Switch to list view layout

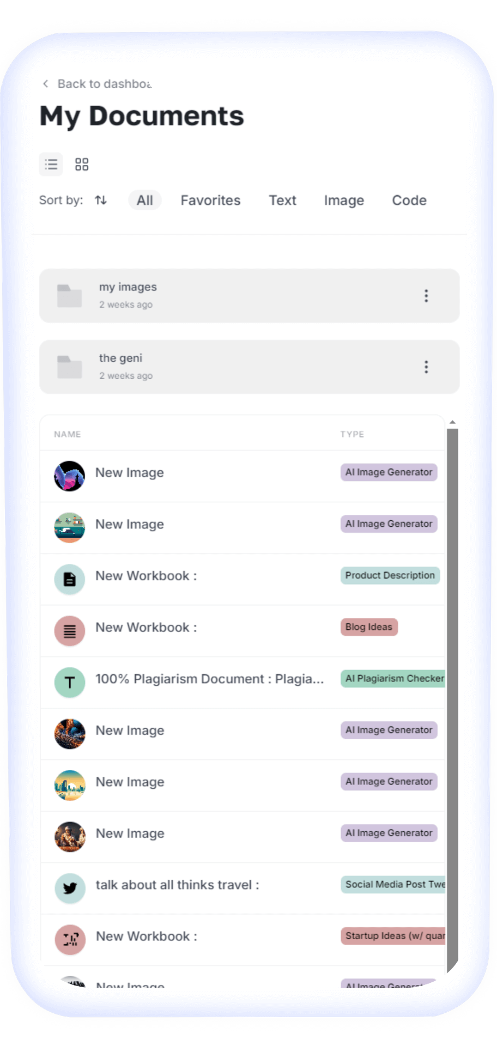(x=51, y=165)
